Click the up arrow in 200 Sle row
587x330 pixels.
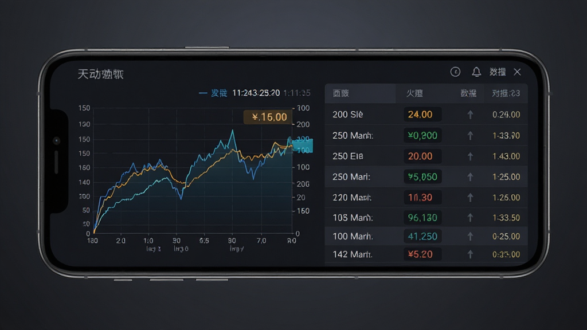(470, 115)
